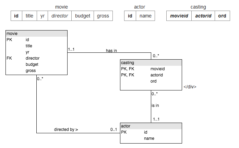Click the yr cell in the top movie table

(x=42, y=16)
